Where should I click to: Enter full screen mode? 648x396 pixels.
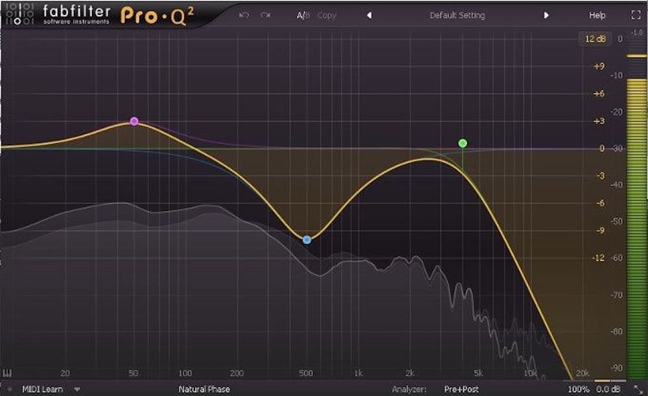[635, 15]
